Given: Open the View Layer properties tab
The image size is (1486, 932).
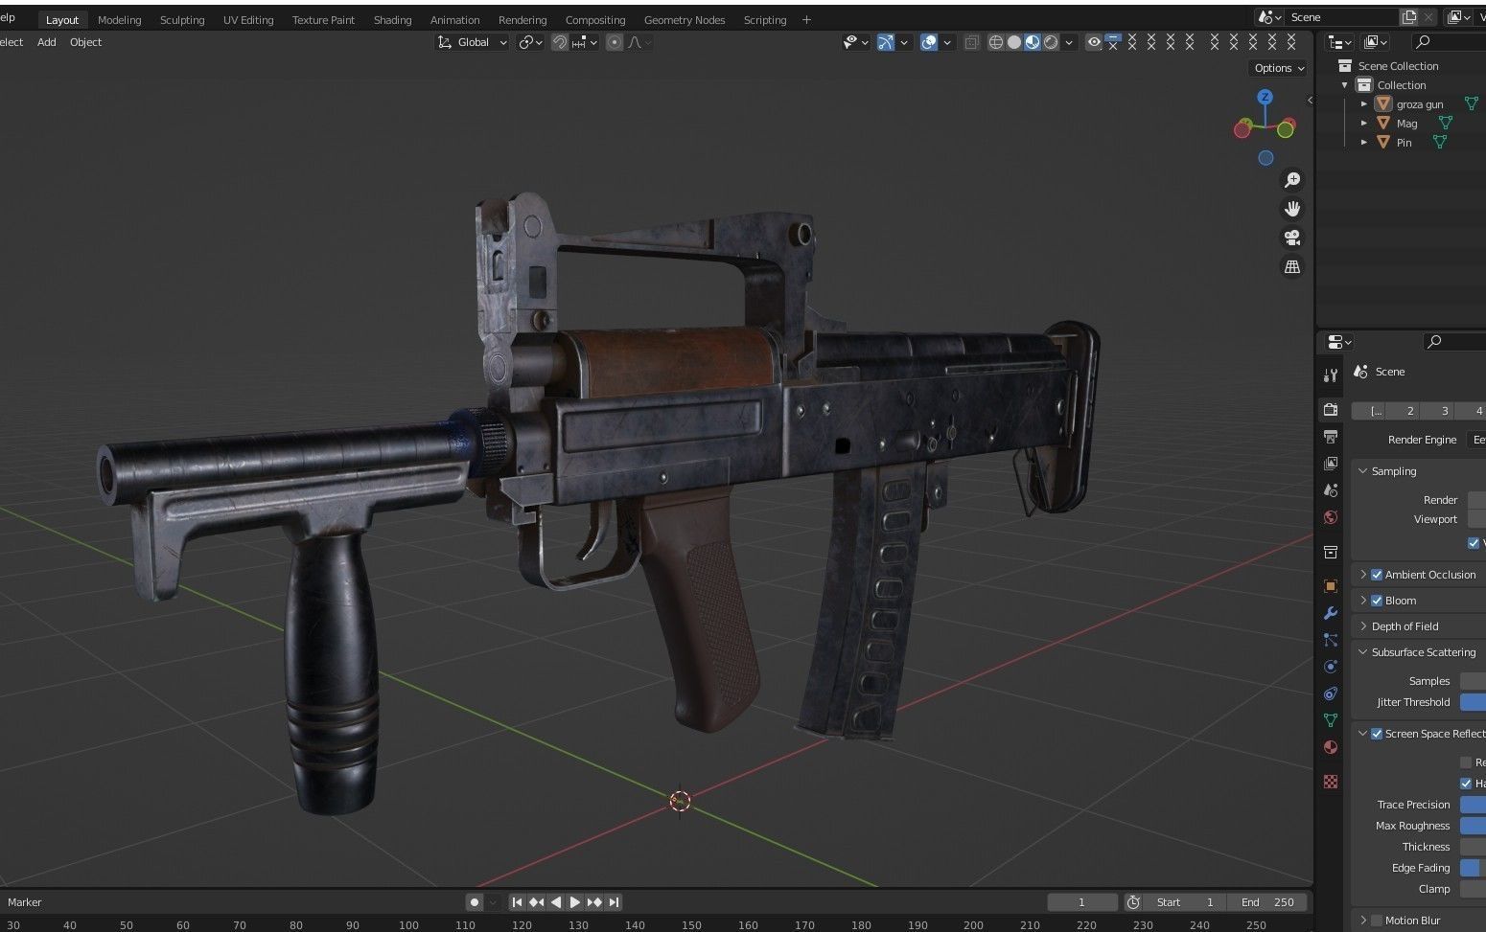Looking at the screenshot, I should pos(1330,464).
